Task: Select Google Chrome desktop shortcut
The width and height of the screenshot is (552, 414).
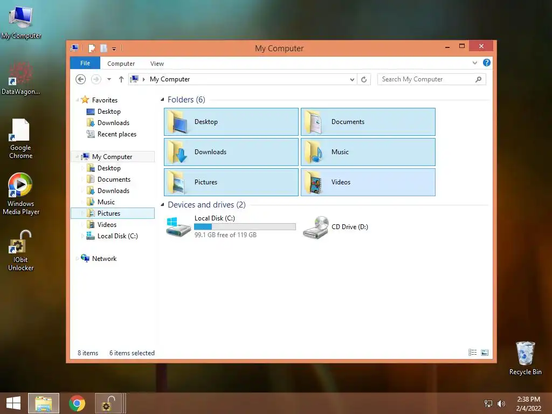Action: click(21, 139)
